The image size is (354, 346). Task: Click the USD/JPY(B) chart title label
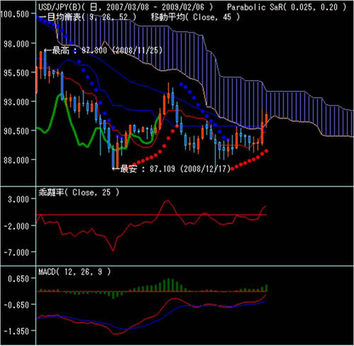(x=125, y=7)
